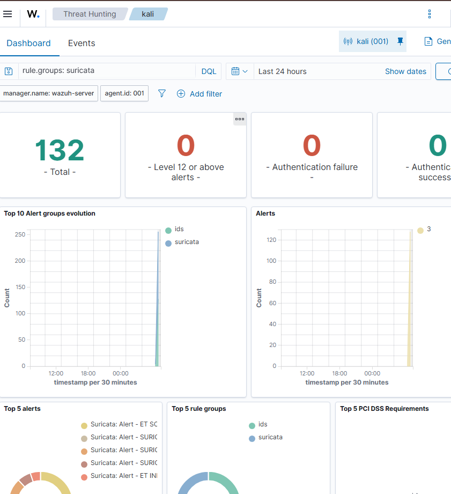The height and width of the screenshot is (494, 451).
Task: Click the suricata legend entry in Top 5 rule groups
Action: click(x=266, y=438)
